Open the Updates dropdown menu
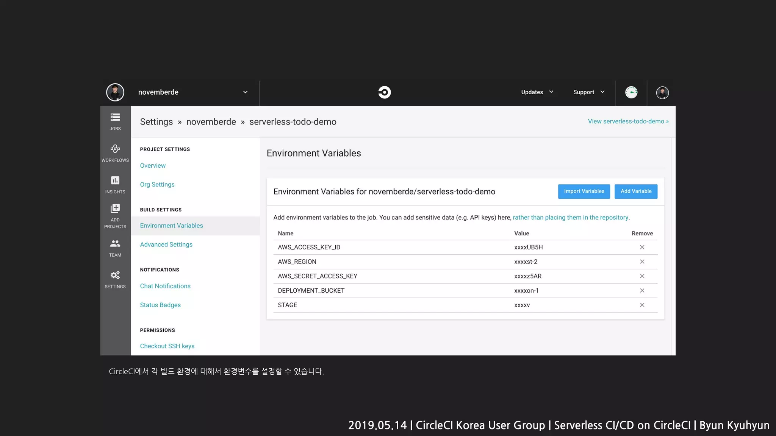Viewport: 776px width, 436px height. point(537,92)
